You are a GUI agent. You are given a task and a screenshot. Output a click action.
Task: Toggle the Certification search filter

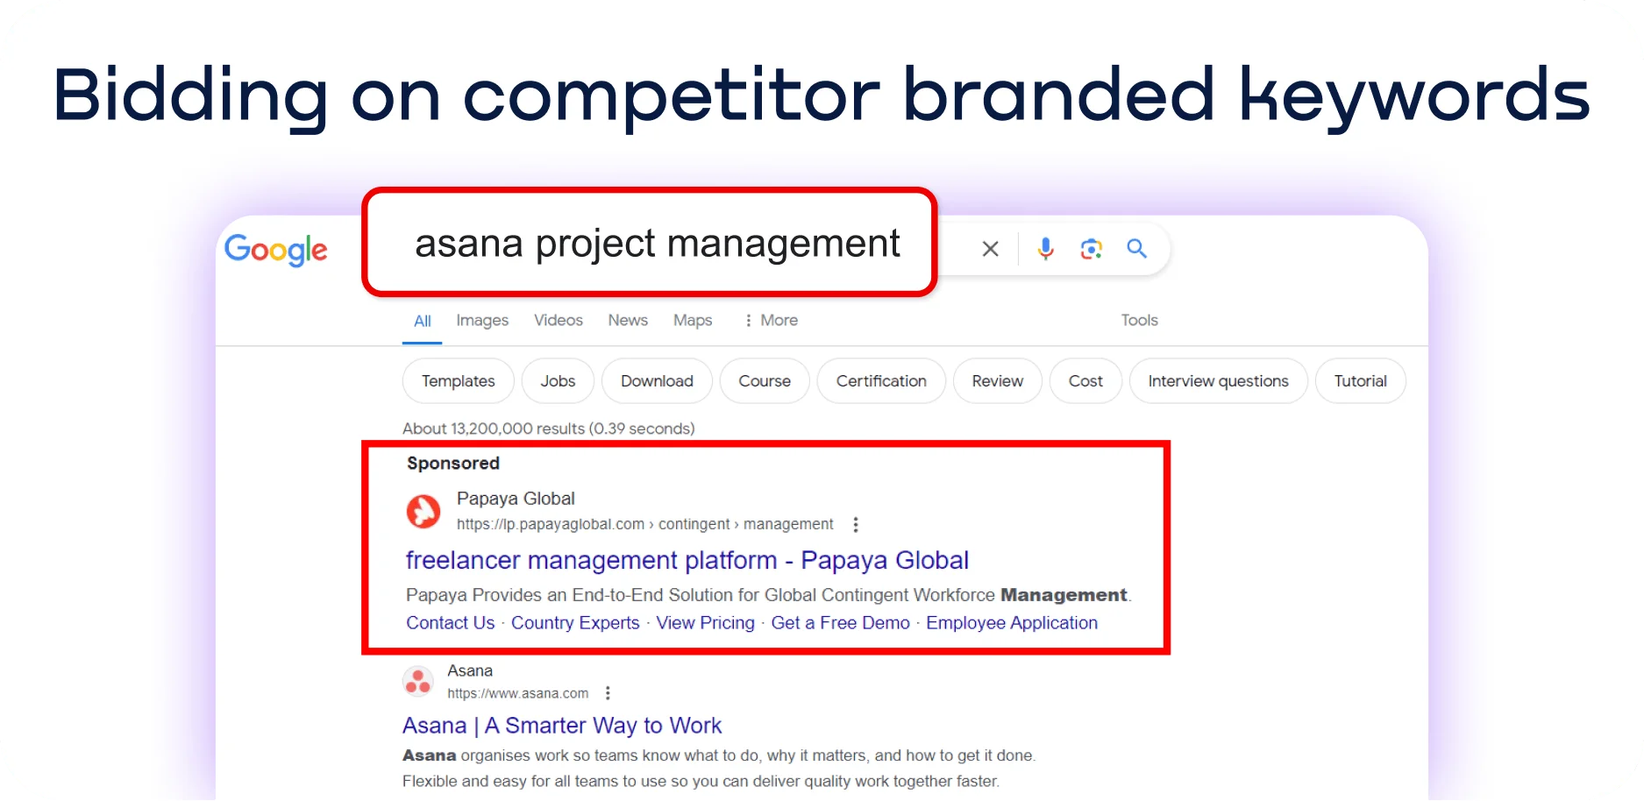[x=880, y=380]
